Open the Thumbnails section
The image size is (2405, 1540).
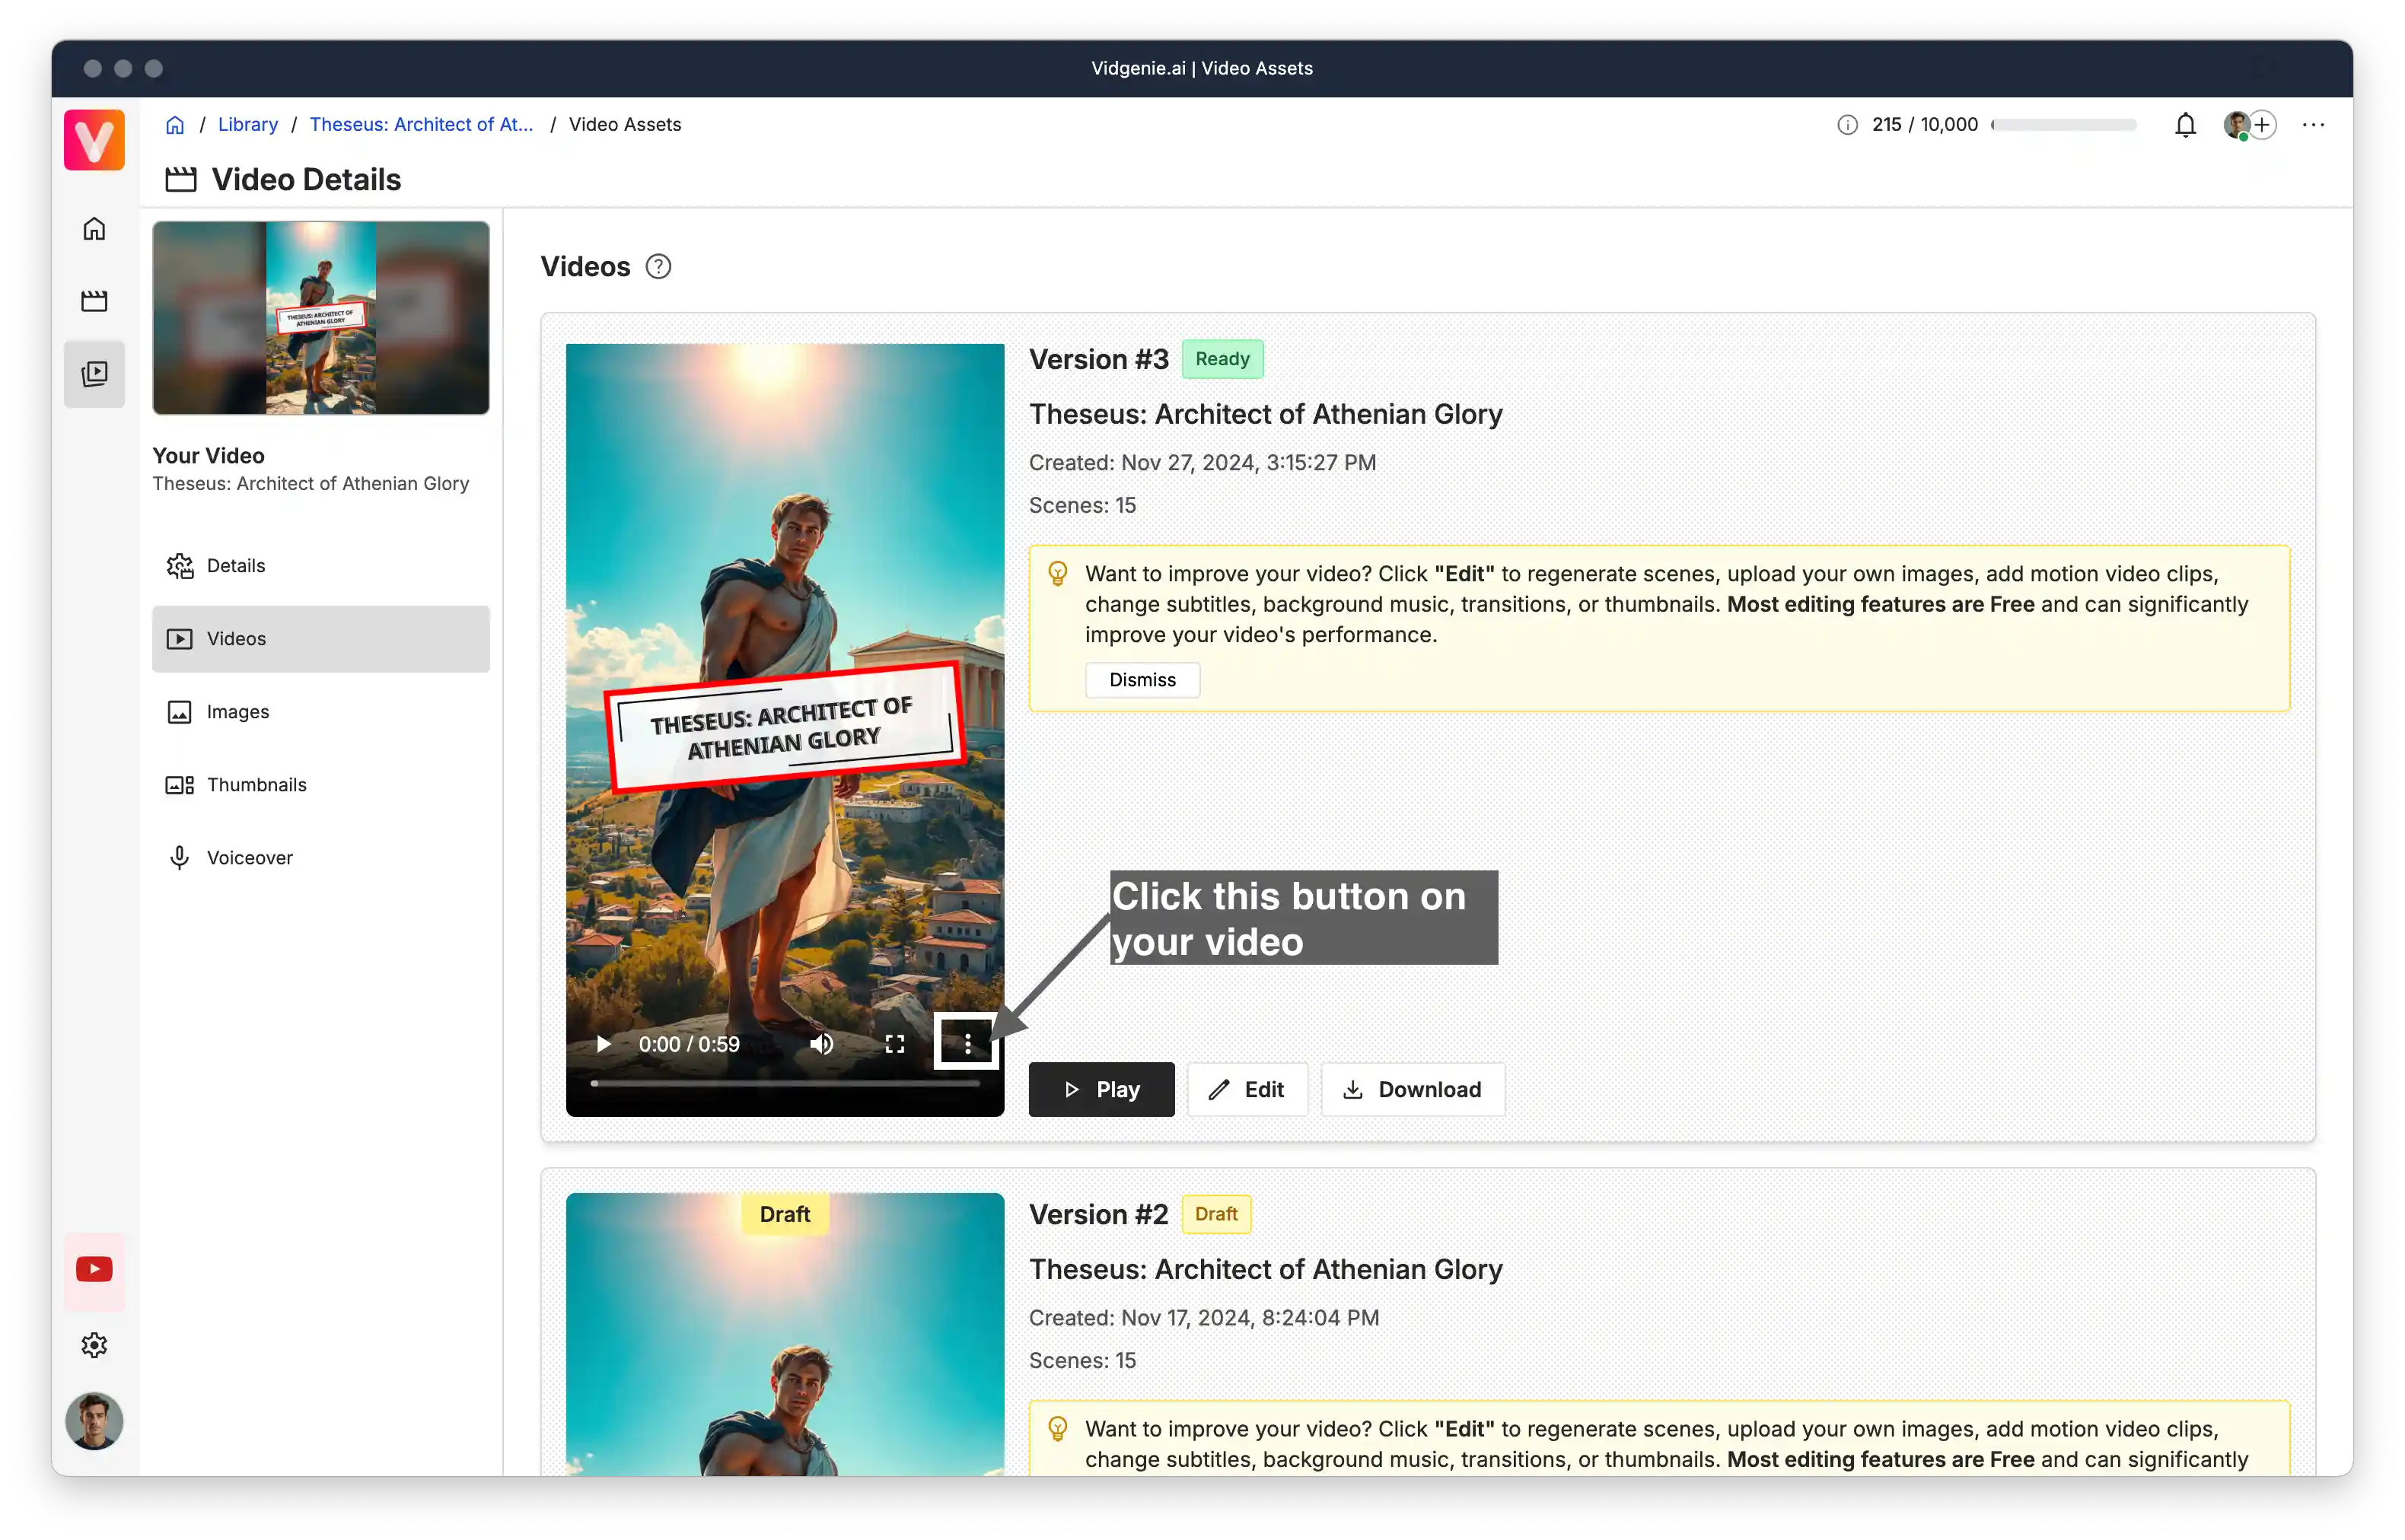tap(321, 785)
